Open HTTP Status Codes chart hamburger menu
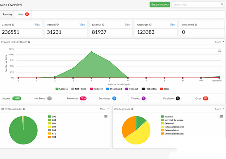 point(106,117)
